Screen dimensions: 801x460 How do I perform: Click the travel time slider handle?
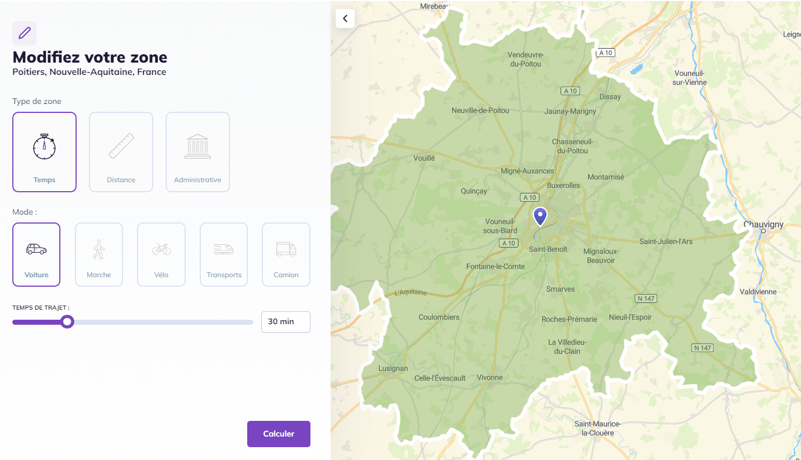coord(67,322)
